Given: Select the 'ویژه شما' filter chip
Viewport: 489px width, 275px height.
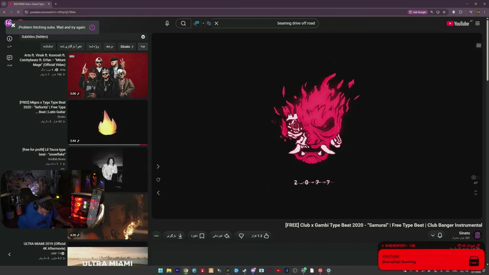Looking at the screenshot, I should 94,47.
